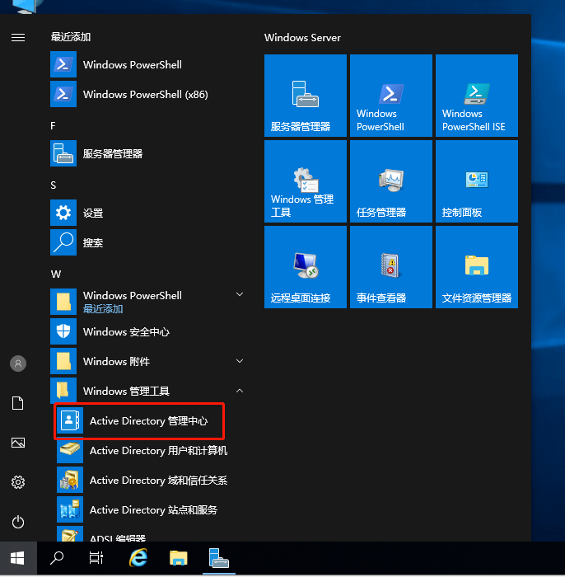
Task: Click the letter S group header
Action: [x=54, y=185]
